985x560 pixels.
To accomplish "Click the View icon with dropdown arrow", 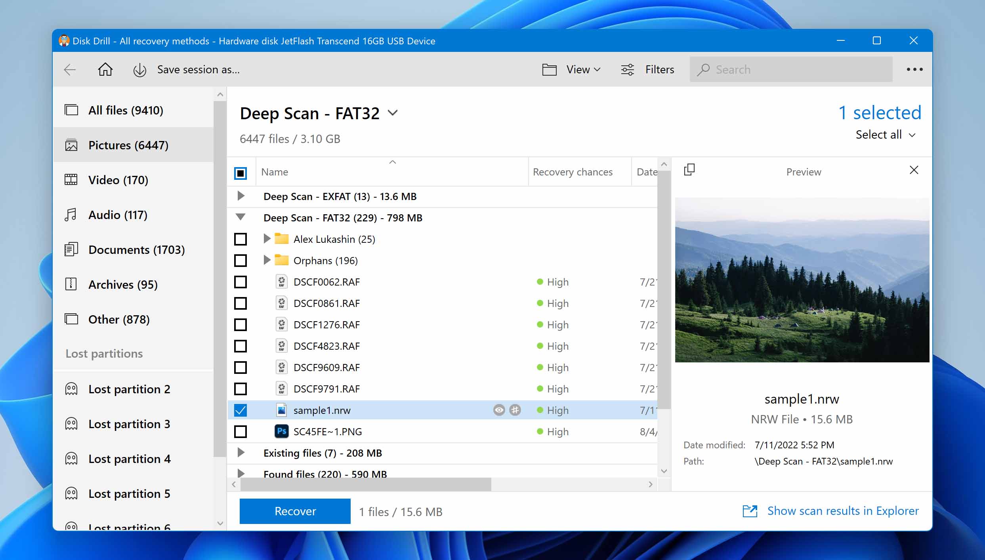I will coord(572,69).
